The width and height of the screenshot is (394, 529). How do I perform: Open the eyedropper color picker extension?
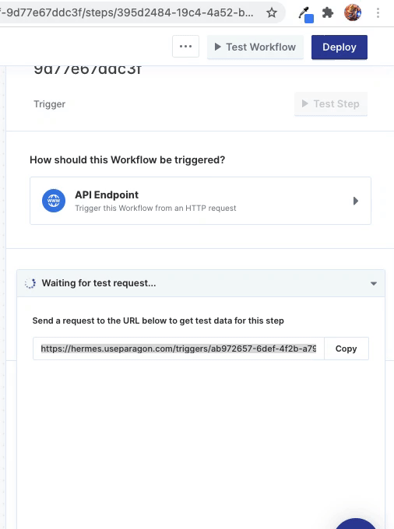[306, 15]
